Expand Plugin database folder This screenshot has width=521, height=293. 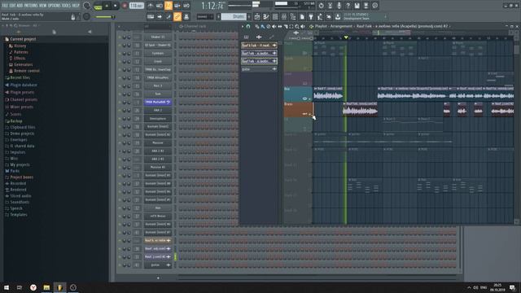pyautogui.click(x=24, y=85)
